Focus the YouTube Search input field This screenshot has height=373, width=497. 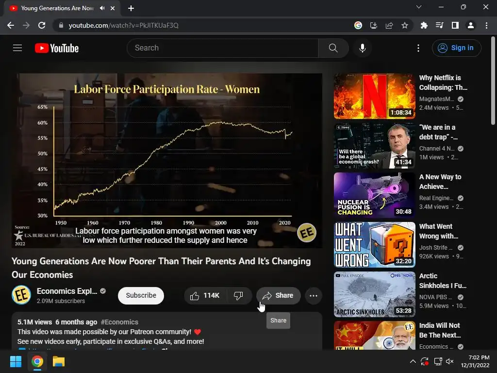click(x=222, y=48)
